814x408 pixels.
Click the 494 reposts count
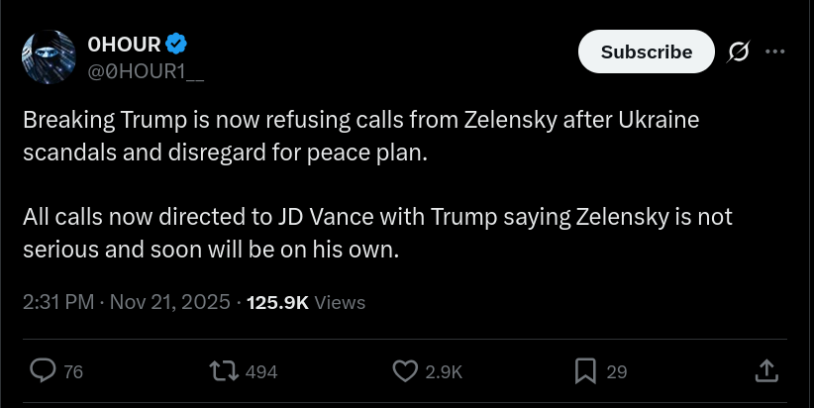pyautogui.click(x=260, y=372)
